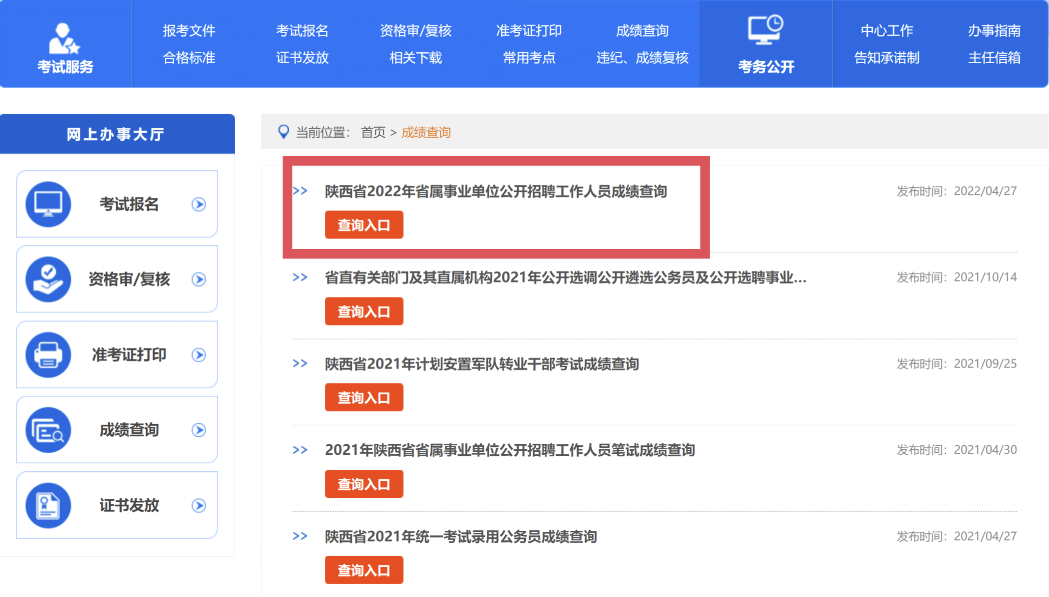Click the blue monitor icon beside 考试报名
1049x597 pixels.
pos(48,204)
